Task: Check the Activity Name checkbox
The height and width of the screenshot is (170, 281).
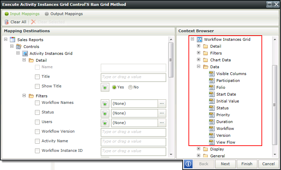Action: (x=37, y=141)
